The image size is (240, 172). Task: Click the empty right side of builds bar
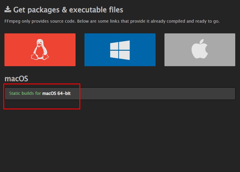178,93
